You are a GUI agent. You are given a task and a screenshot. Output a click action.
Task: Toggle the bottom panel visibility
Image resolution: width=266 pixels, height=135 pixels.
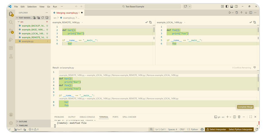pos(231,6)
